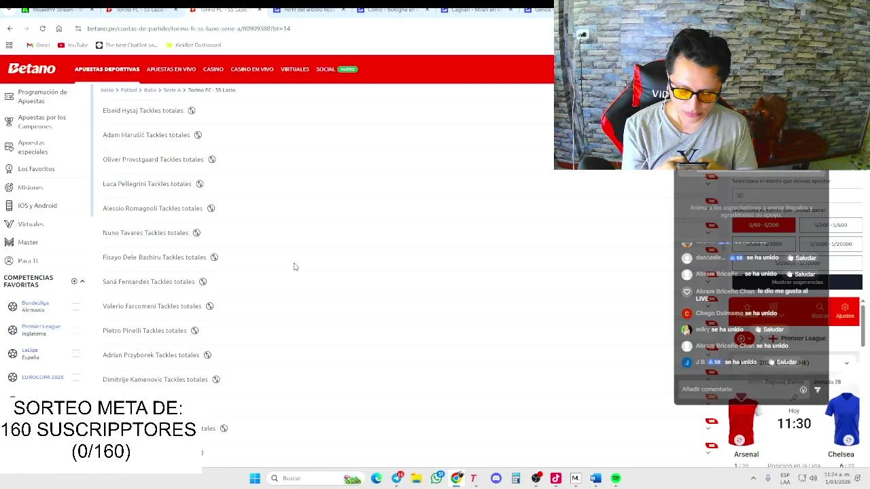The image size is (870, 489).
Task: Open Apuestas por los Campeones in sidebar
Action: coord(41,122)
